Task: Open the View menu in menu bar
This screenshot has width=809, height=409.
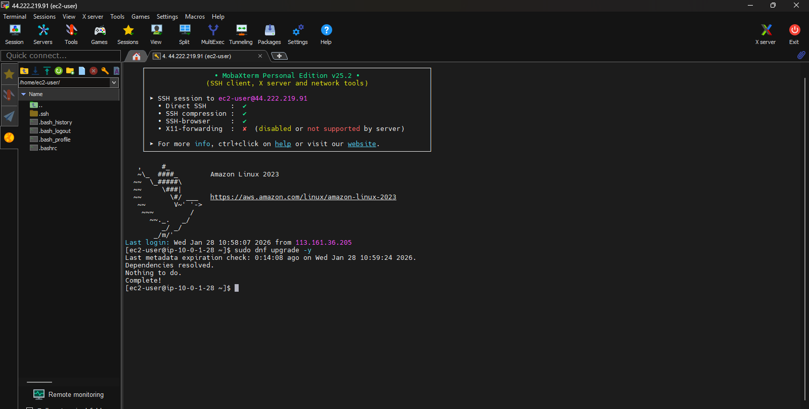Action: click(x=69, y=17)
